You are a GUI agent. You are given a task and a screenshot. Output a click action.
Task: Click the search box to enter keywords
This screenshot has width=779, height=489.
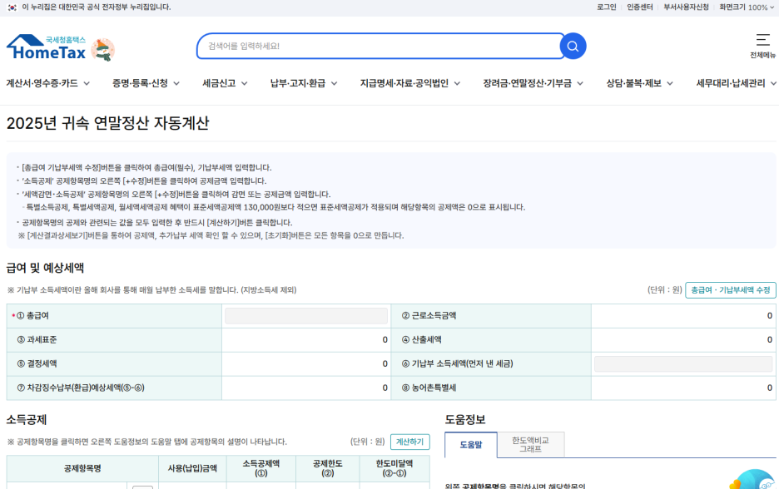375,46
